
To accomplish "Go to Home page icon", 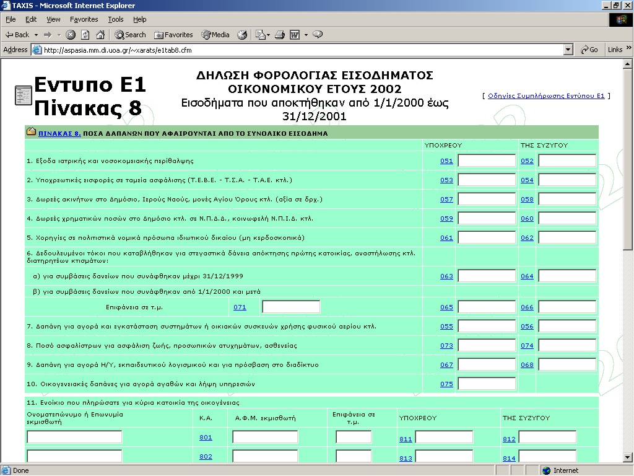I will click(100, 35).
